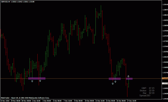Select the down arrow above the rightmost purple zone

128,76
